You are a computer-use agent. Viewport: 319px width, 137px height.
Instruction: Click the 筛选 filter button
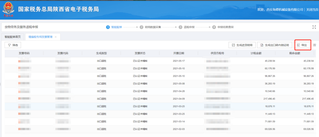tap(13, 45)
